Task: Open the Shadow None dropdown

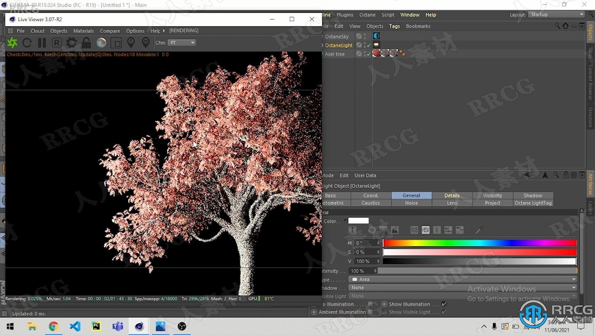Action: click(x=463, y=288)
